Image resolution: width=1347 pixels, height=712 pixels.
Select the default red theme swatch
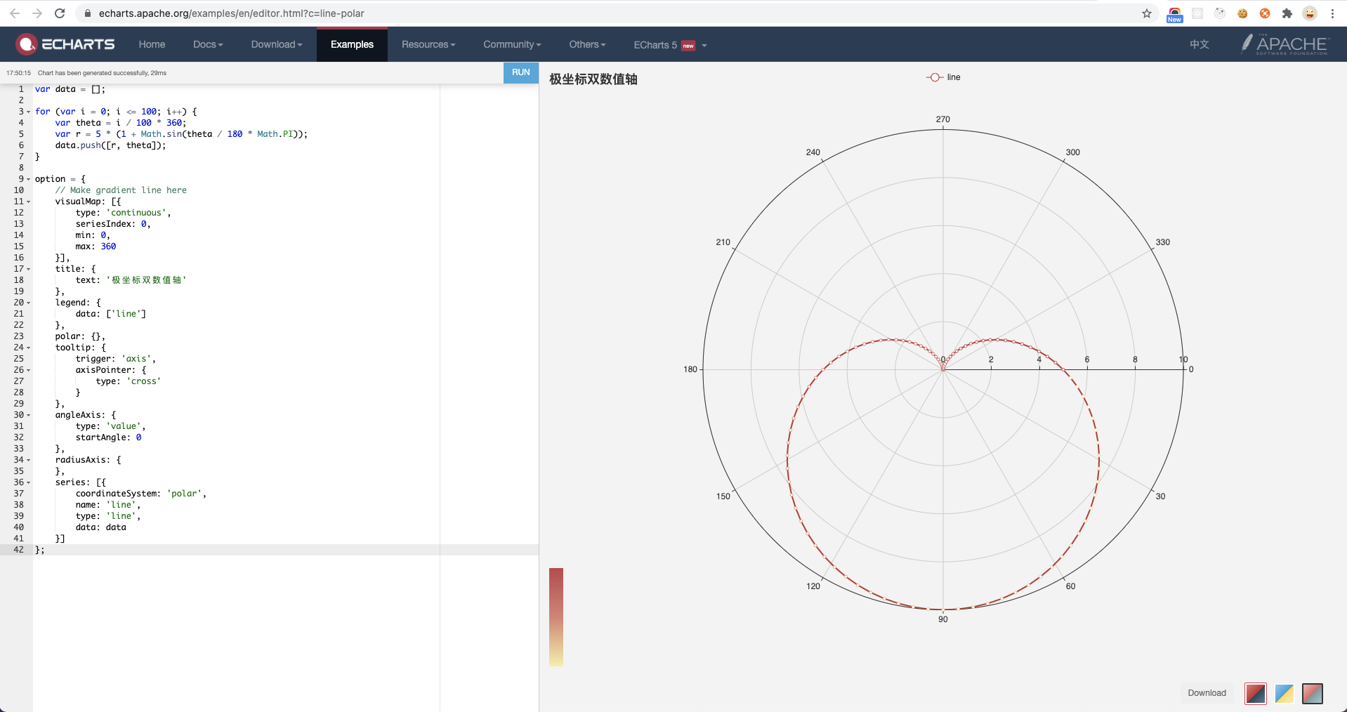(x=1256, y=694)
